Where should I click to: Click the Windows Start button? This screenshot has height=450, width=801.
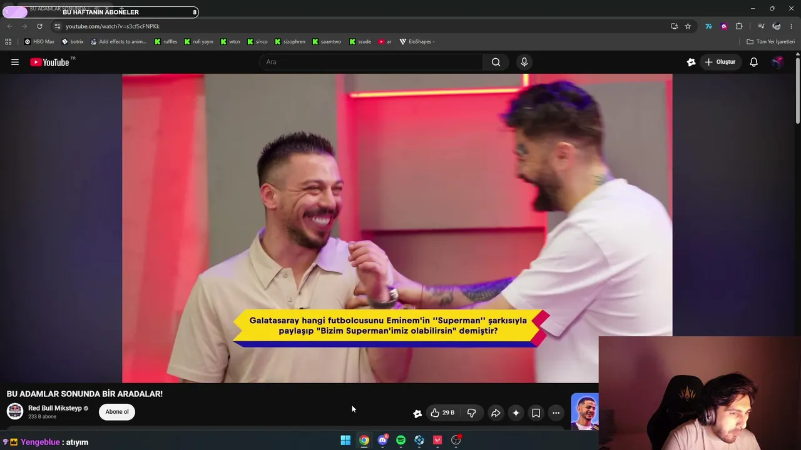(345, 440)
